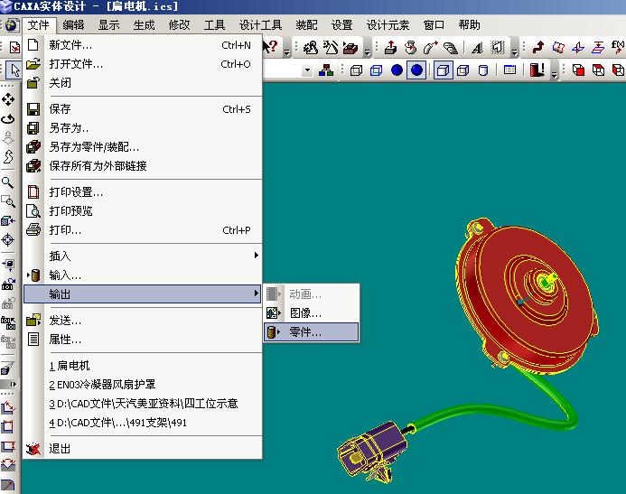This screenshot has width=626, height=494.
Task: Choose 另存为零件/装配... entry
Action: pyautogui.click(x=142, y=147)
